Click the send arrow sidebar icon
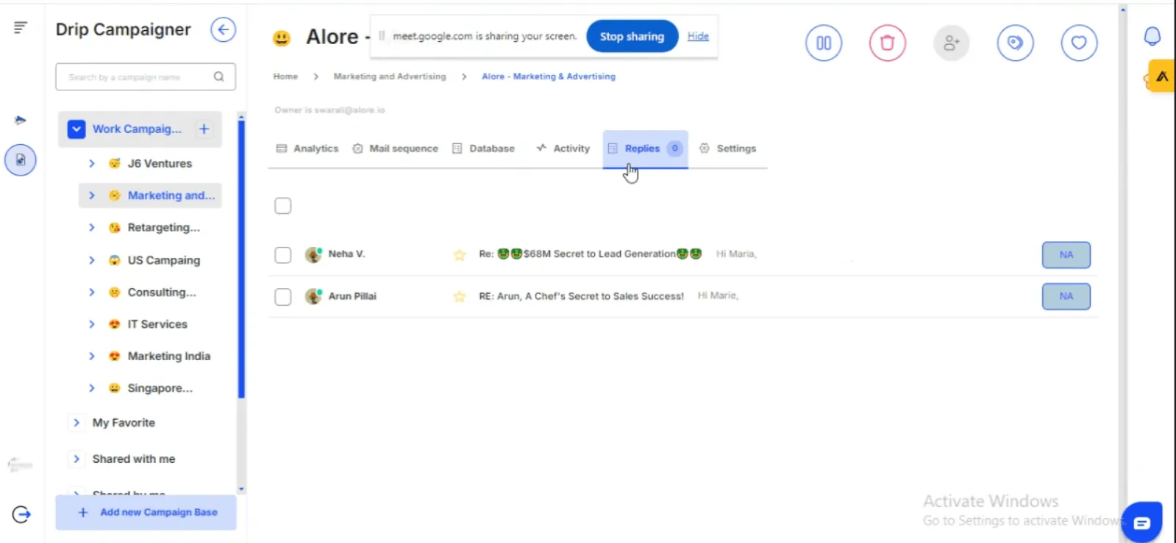1176x543 pixels. pos(20,120)
